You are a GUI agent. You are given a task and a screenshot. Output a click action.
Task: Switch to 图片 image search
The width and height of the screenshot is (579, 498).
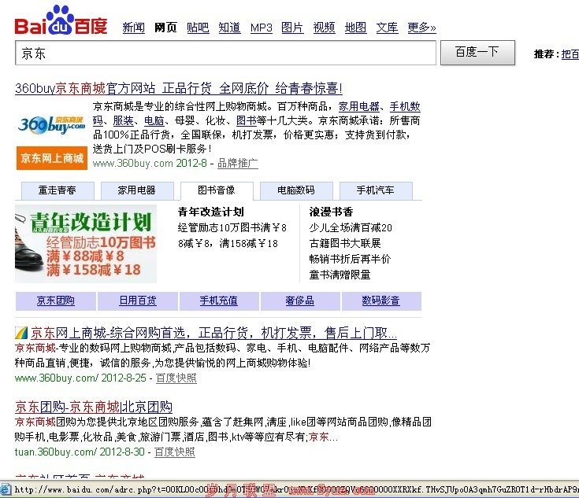(292, 28)
